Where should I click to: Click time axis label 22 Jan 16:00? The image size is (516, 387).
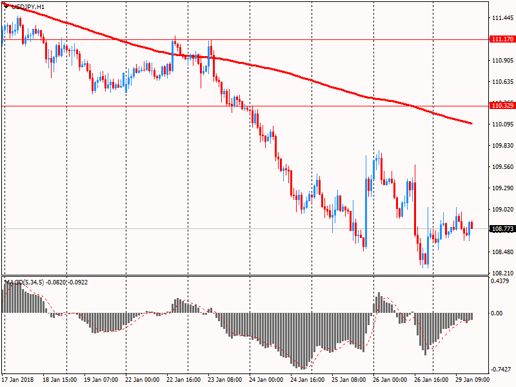click(x=183, y=379)
